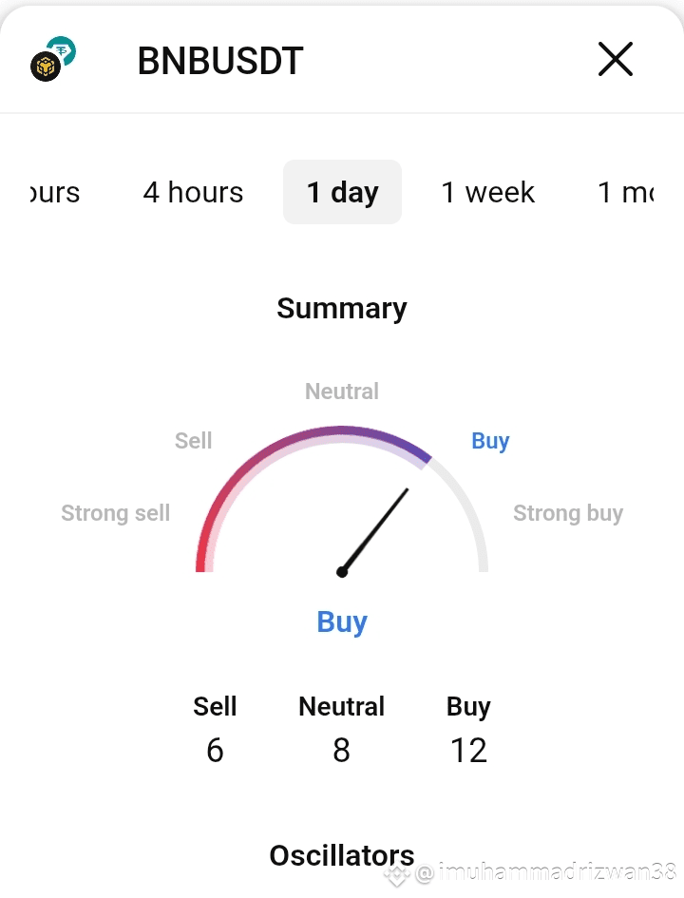Choose the partially visible 1 month tab
Viewport: 684px width, 898px height.
(626, 192)
